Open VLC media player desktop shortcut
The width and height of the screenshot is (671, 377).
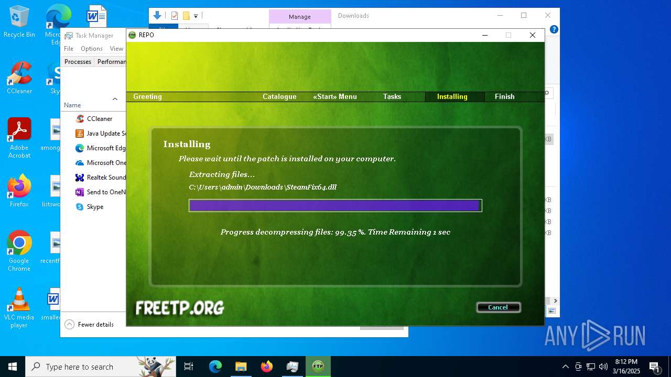[19, 308]
